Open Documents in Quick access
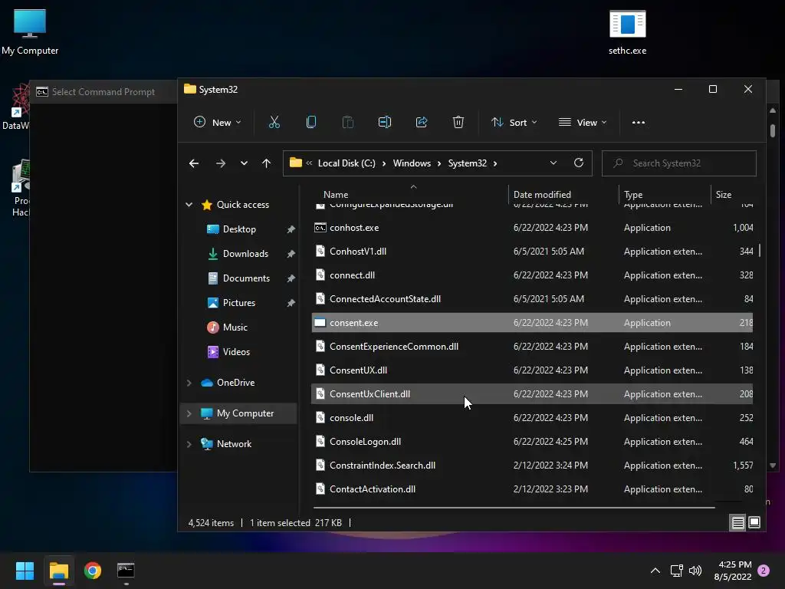This screenshot has width=785, height=589. pos(246,278)
